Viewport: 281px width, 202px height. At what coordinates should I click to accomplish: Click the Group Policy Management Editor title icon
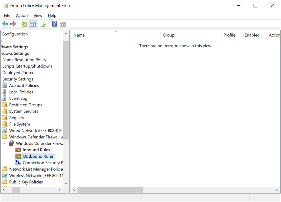coord(6,5)
